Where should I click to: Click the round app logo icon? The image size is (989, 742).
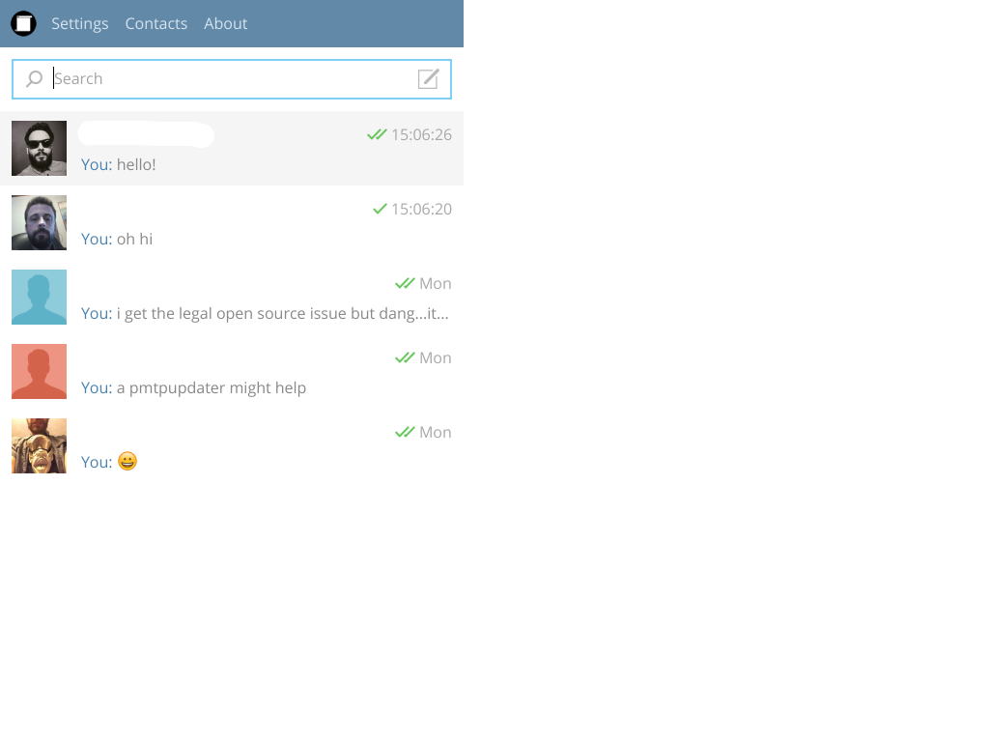click(23, 23)
